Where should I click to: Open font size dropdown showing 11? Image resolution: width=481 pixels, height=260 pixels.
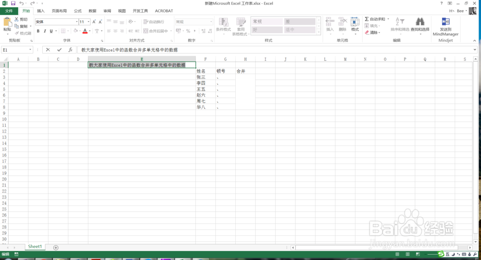pyautogui.click(x=89, y=22)
